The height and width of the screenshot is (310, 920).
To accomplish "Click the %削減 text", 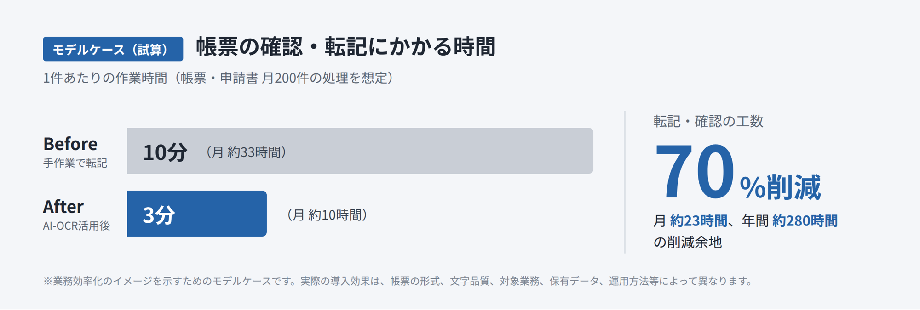I will [780, 187].
